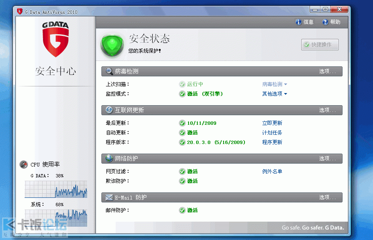Close the G Data AntiVirus 2010 window
373x240 pixels.
tap(340, 10)
